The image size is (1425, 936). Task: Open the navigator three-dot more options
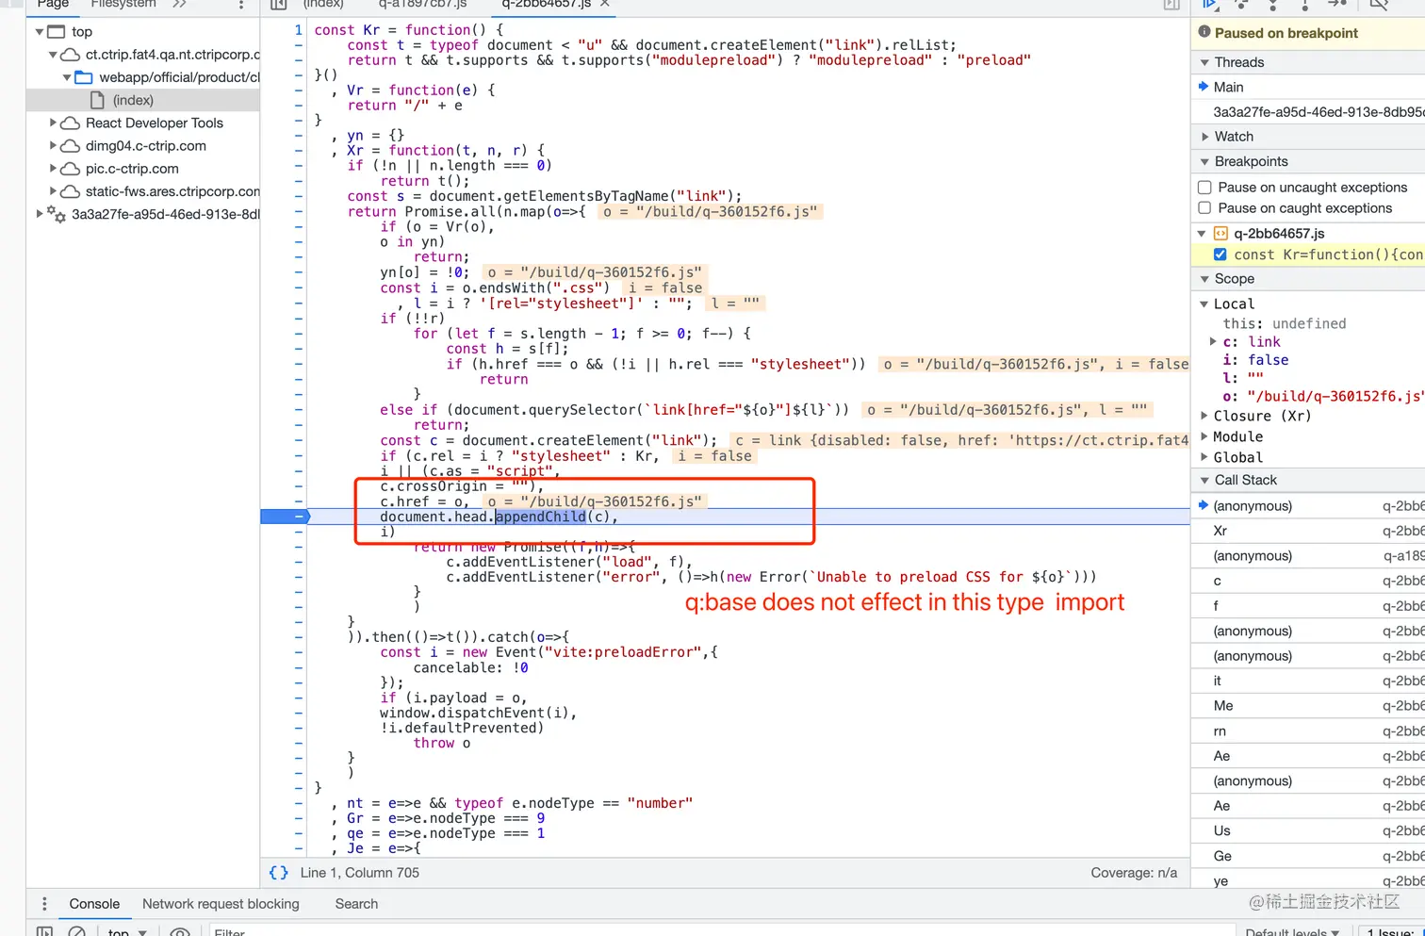(241, 5)
